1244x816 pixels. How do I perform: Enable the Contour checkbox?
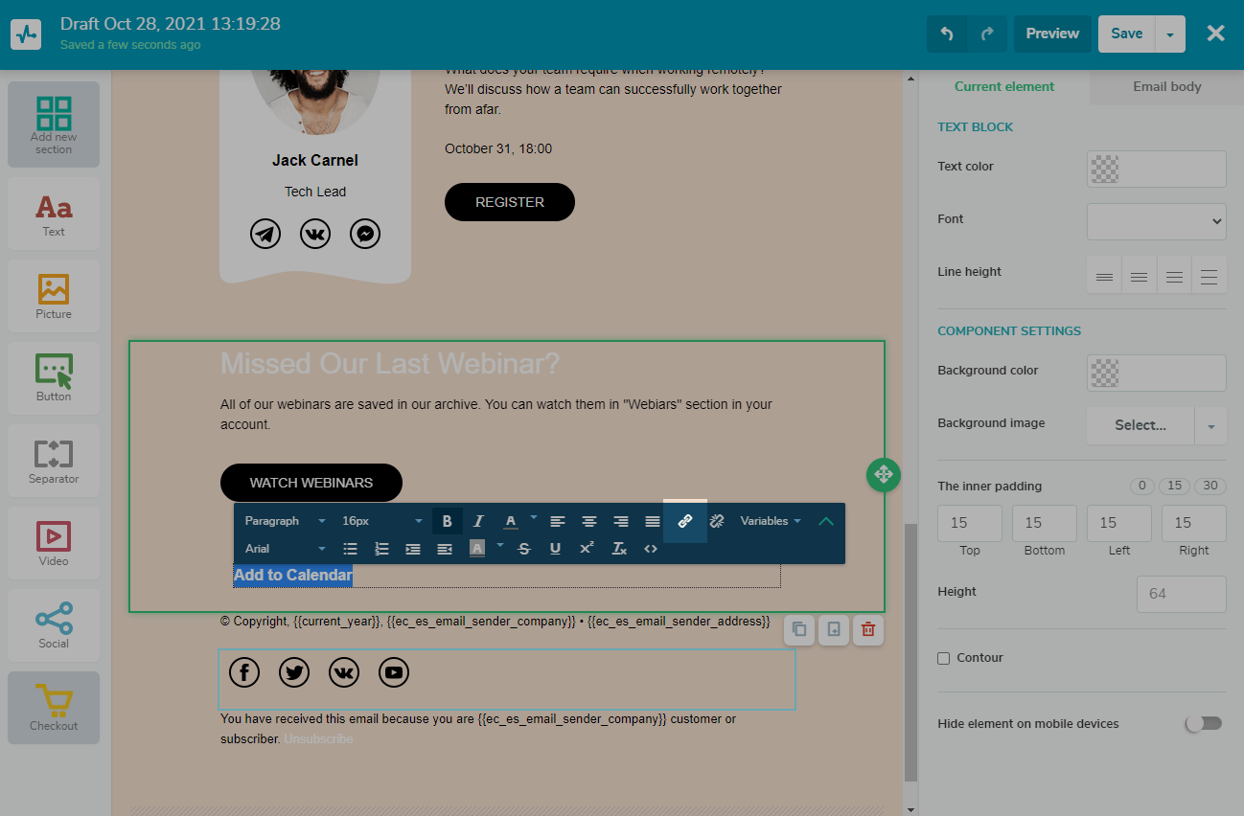tap(944, 658)
